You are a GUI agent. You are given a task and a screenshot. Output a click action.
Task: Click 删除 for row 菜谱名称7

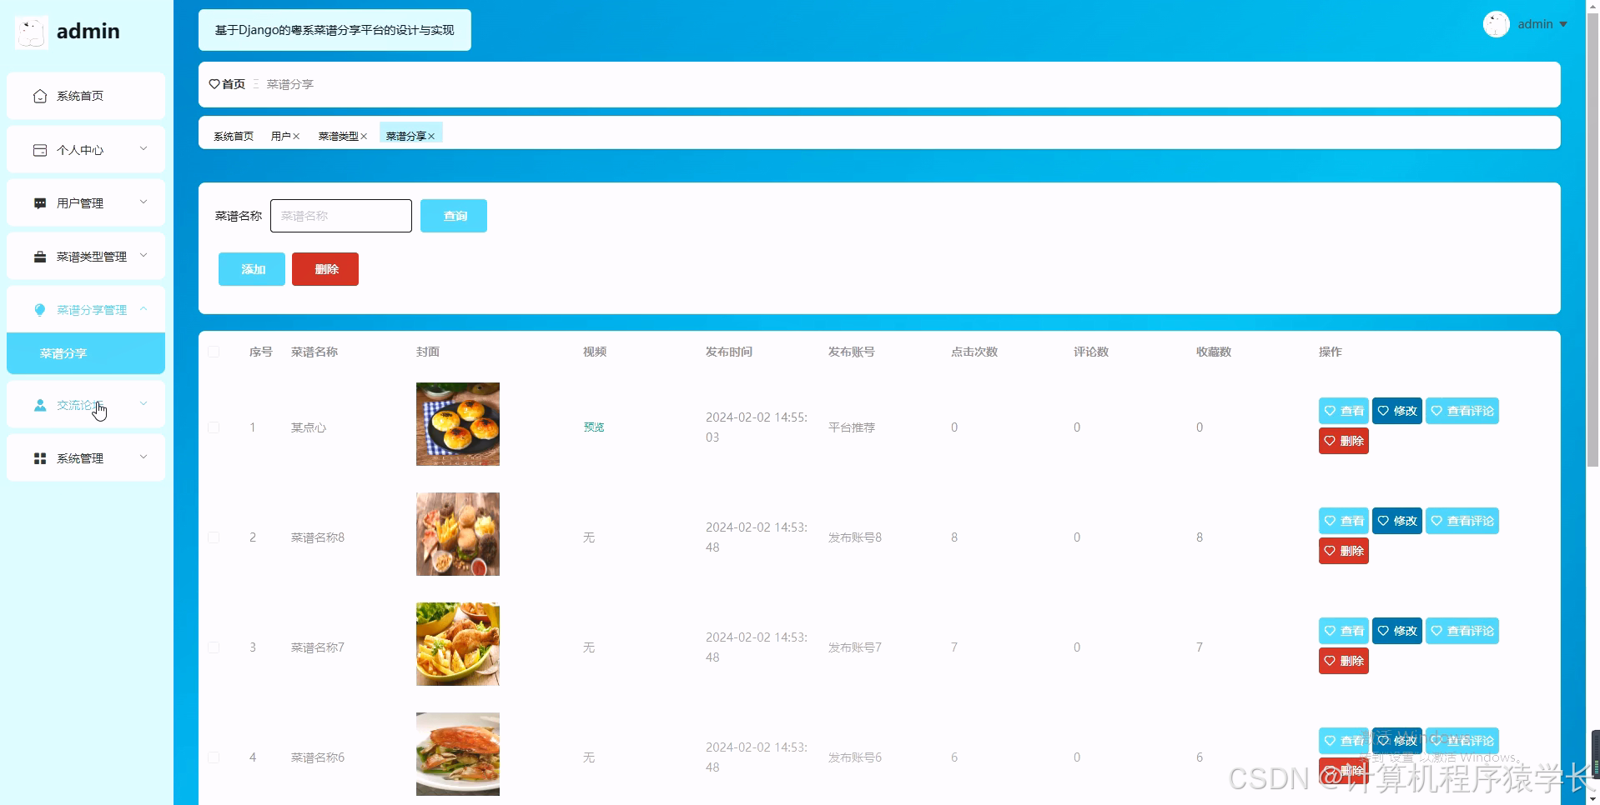pyautogui.click(x=1344, y=661)
